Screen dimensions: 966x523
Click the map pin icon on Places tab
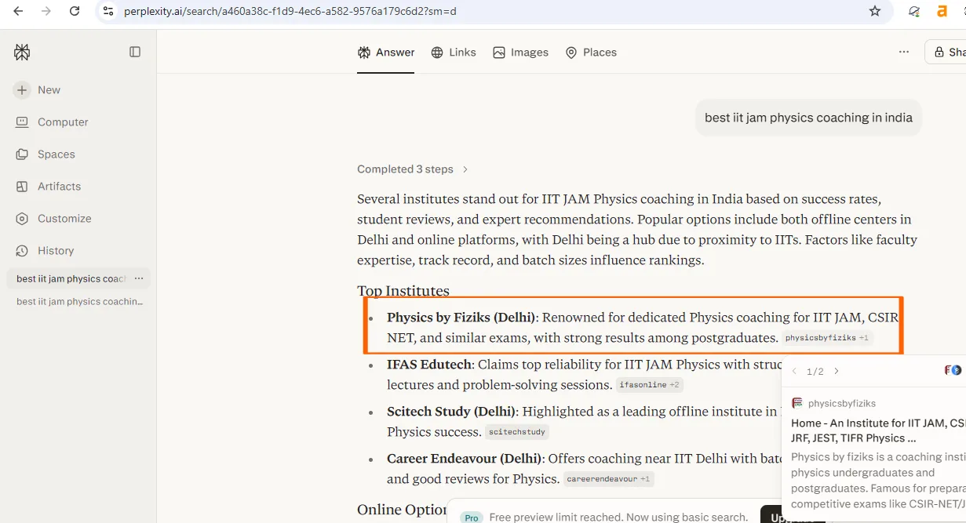tap(571, 53)
